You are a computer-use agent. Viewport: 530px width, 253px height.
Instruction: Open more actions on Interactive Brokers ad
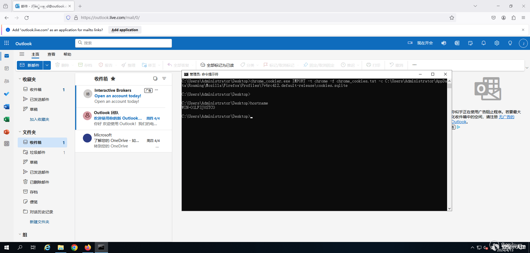(x=156, y=90)
